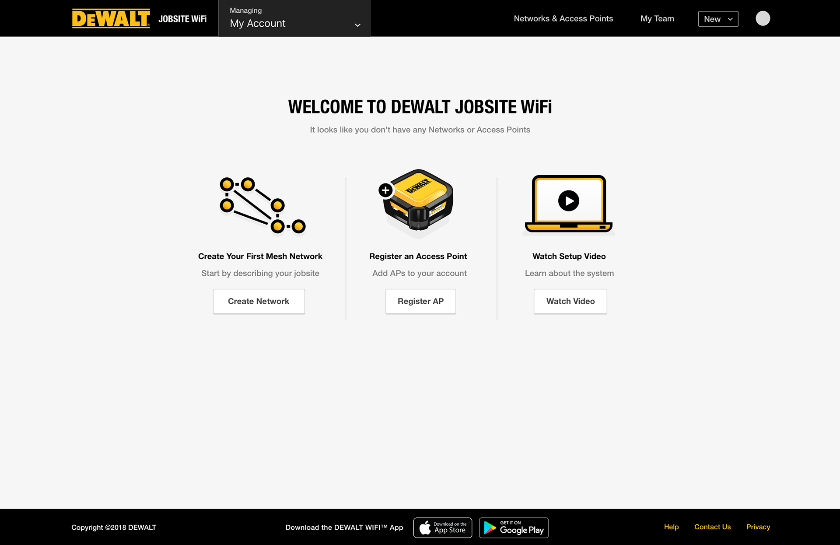Click the welcome heading text
This screenshot has height=545, width=840.
(420, 107)
